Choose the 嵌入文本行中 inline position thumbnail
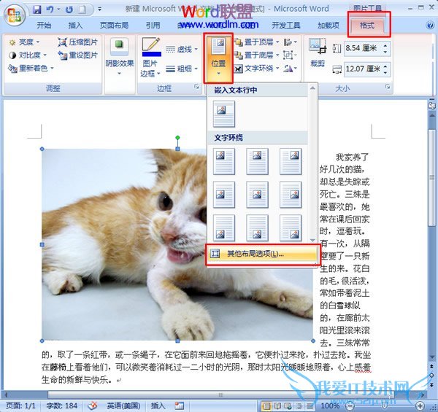 224,114
